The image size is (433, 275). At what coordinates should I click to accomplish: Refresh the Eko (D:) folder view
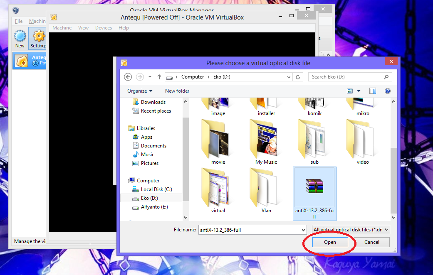(298, 77)
